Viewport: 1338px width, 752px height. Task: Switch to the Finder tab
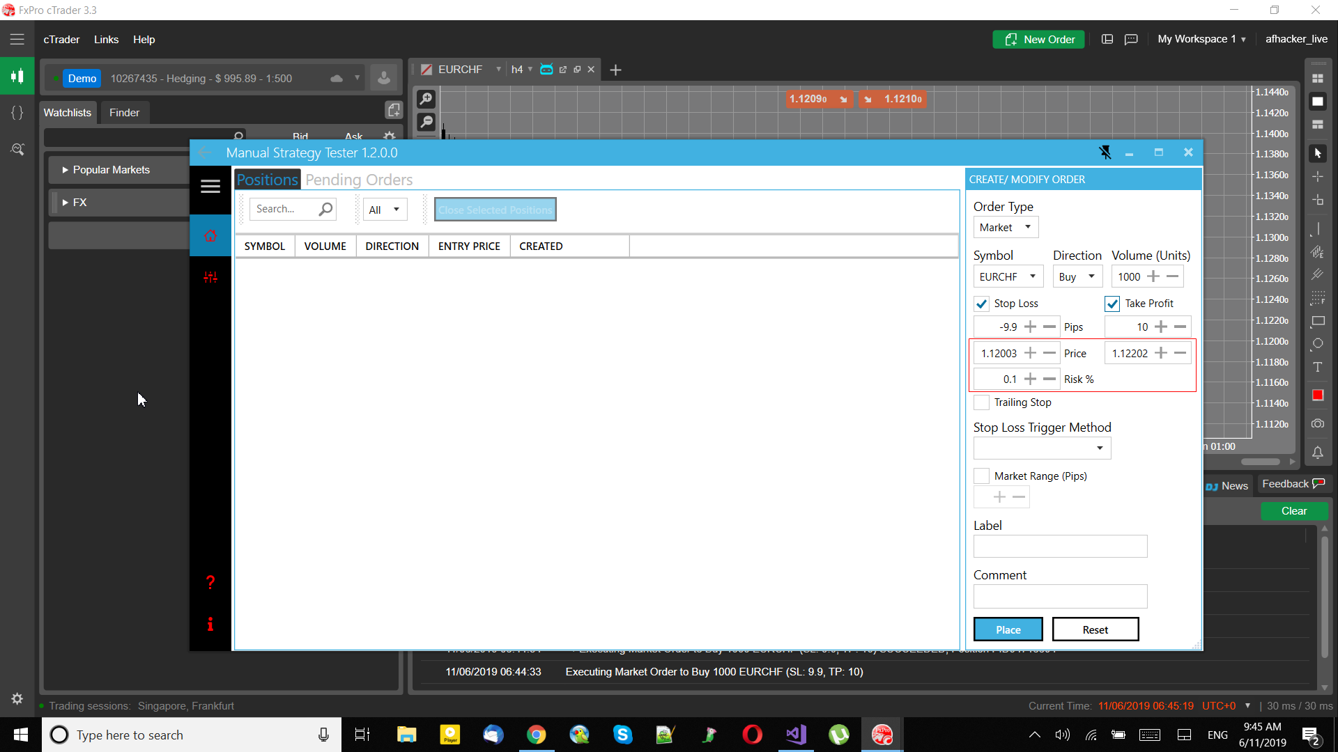coord(124,113)
